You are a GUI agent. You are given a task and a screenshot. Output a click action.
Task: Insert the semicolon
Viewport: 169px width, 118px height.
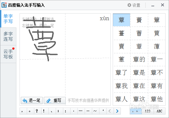coord(59,111)
